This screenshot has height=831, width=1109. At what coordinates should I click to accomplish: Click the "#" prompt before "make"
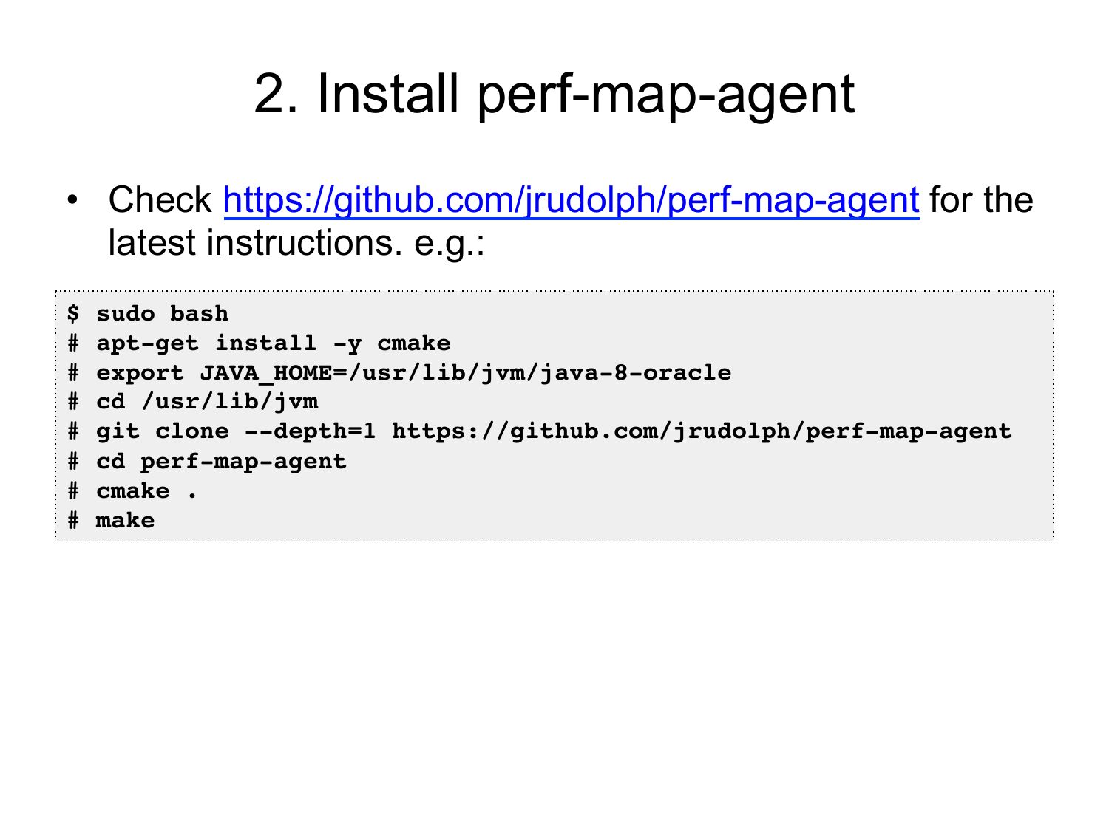point(73,521)
